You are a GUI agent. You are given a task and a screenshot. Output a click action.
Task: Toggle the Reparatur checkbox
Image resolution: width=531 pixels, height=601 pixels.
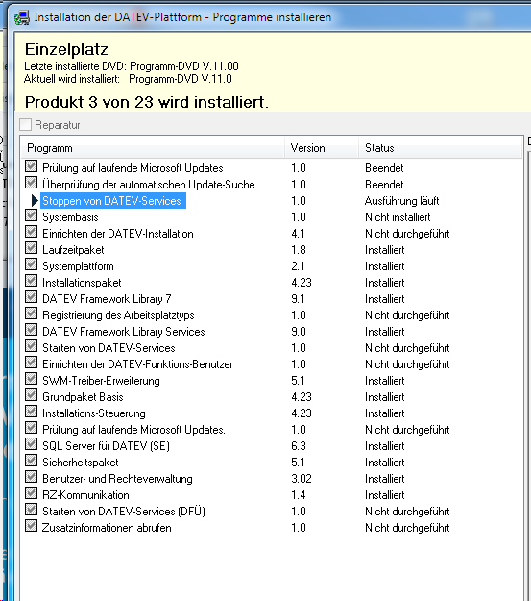(26, 124)
